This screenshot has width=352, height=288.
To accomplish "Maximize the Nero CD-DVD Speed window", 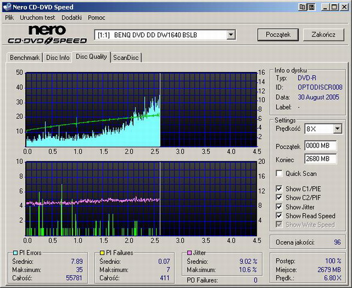I will coord(335,7).
